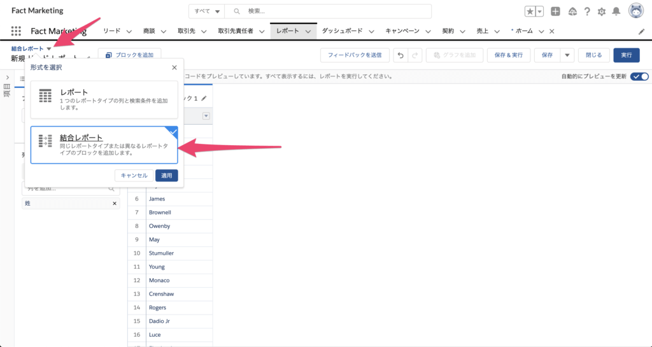
Task: Click the 実行 button
Action: coord(627,55)
